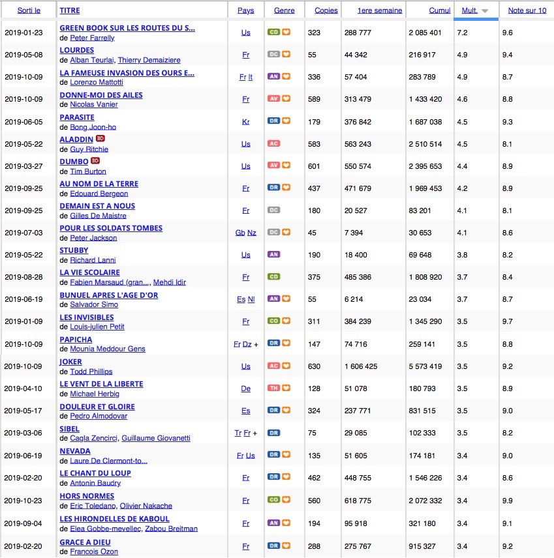
Task: Sort table by Cumul column
Action: coord(440,10)
